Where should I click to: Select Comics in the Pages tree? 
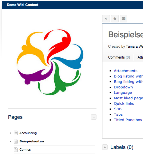[x=25, y=150]
